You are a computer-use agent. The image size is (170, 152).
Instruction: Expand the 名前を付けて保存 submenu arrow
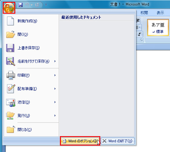coord(55,61)
